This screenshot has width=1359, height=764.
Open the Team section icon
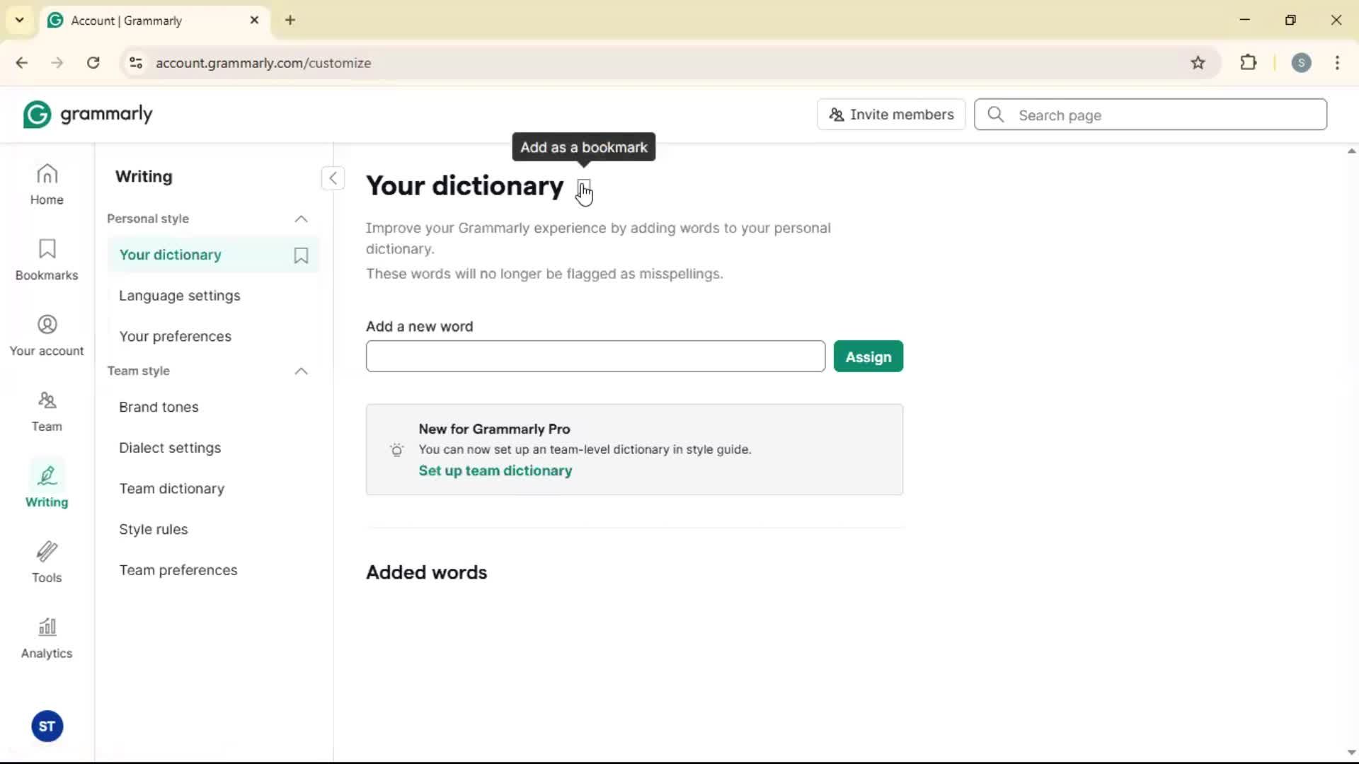[47, 411]
